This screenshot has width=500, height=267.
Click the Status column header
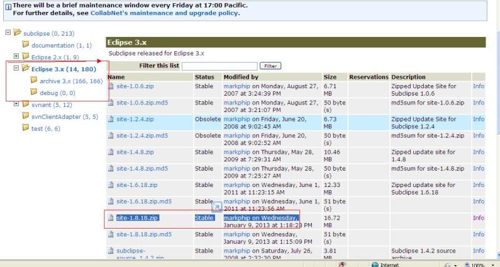pos(204,77)
